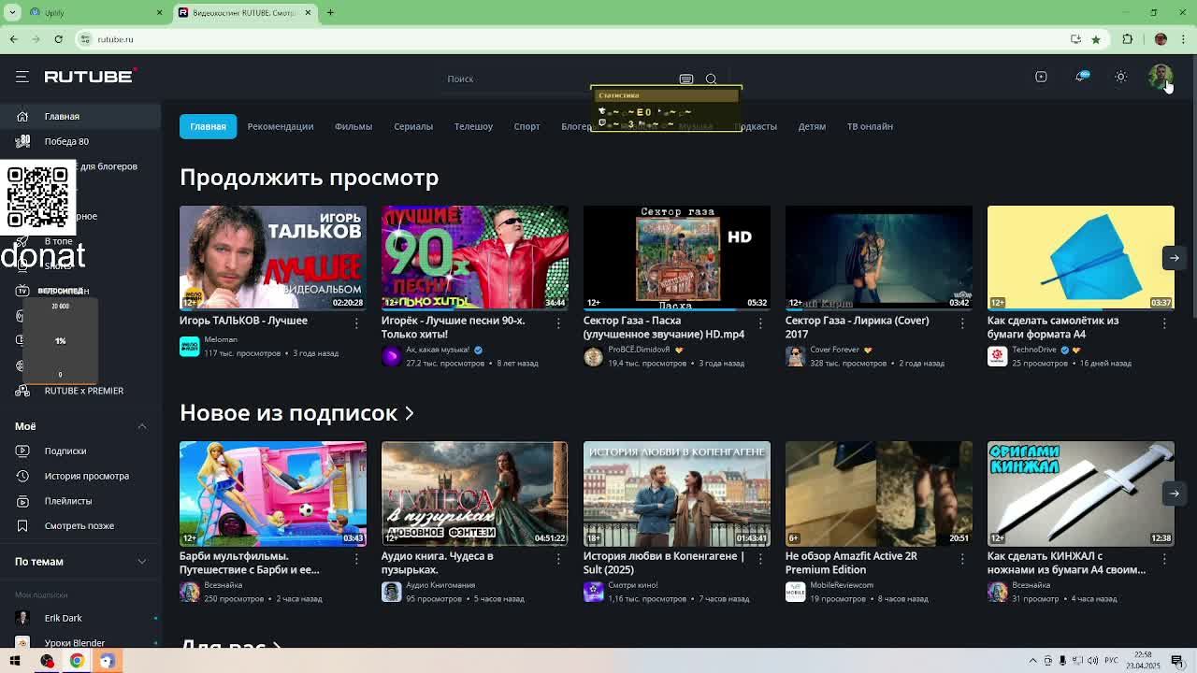The width and height of the screenshot is (1197, 673).
Task: Open the hamburger sidebar menu
Action: (22, 77)
